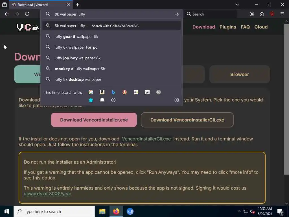Search with the Wikipedia engine icon

tap(147, 92)
